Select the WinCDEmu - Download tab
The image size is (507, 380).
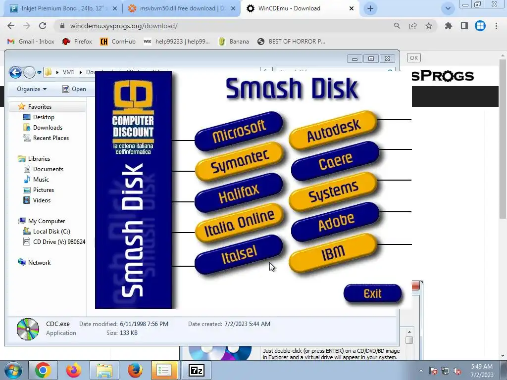coord(289,8)
